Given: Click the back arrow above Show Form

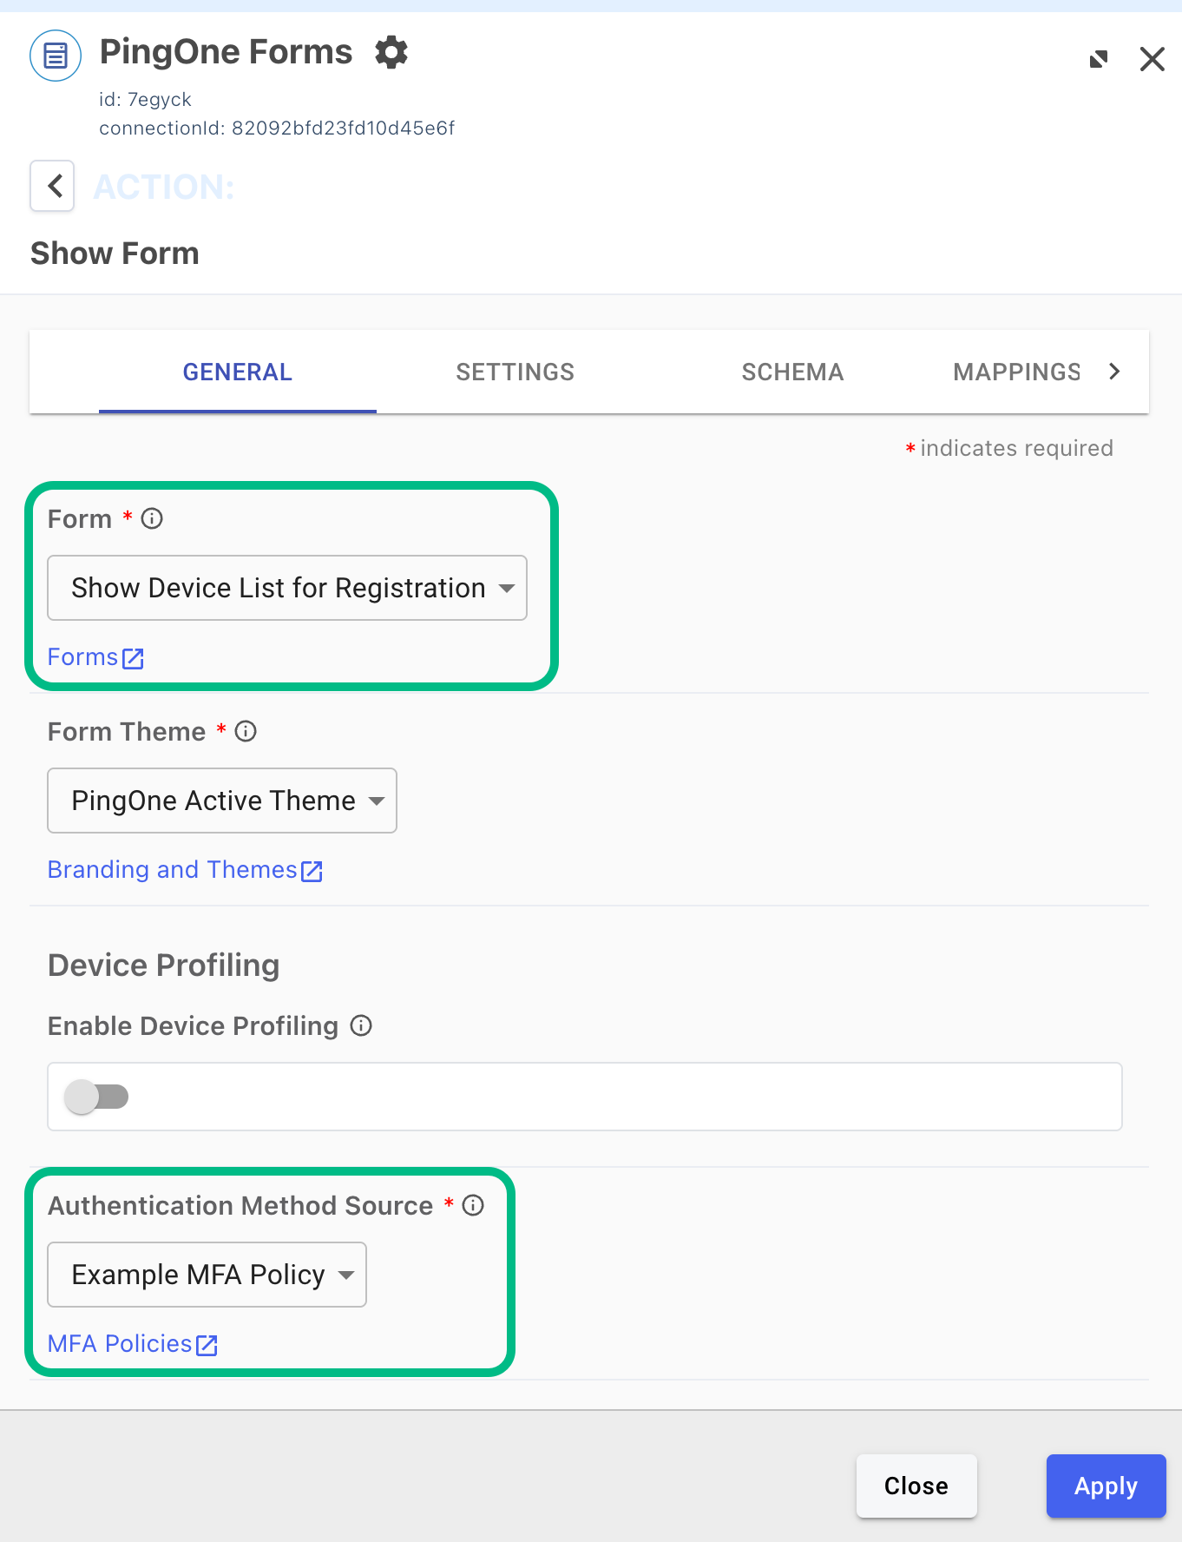Looking at the screenshot, I should coord(51,186).
